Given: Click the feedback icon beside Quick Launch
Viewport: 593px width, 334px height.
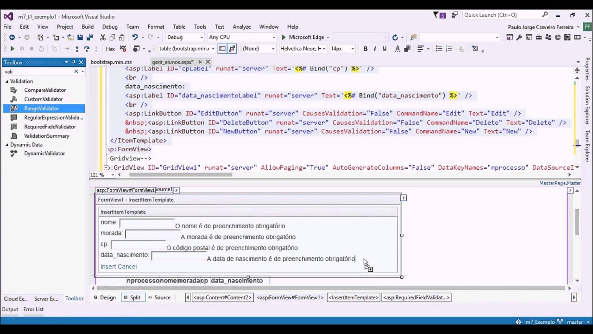Looking at the screenshot, I should coord(455,15).
